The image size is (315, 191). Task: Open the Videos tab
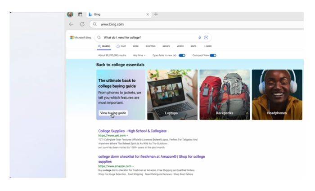180,46
